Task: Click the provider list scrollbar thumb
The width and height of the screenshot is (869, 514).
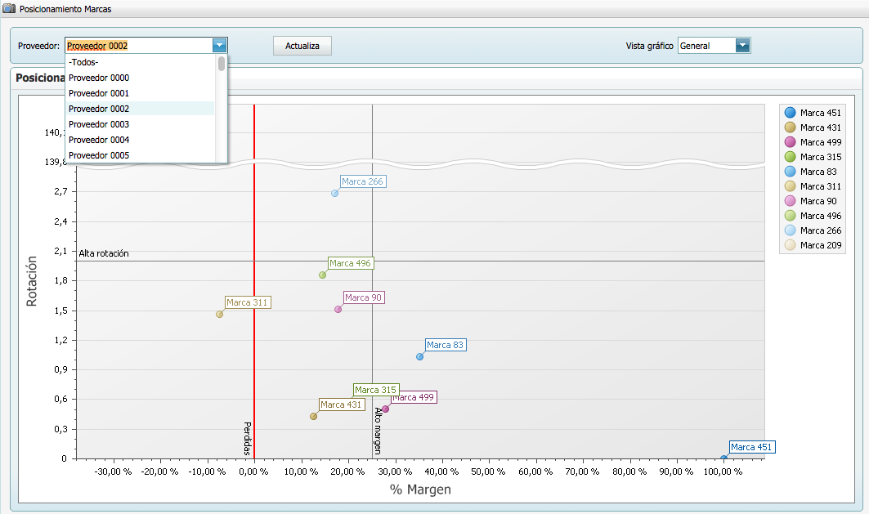Action: 222,65
